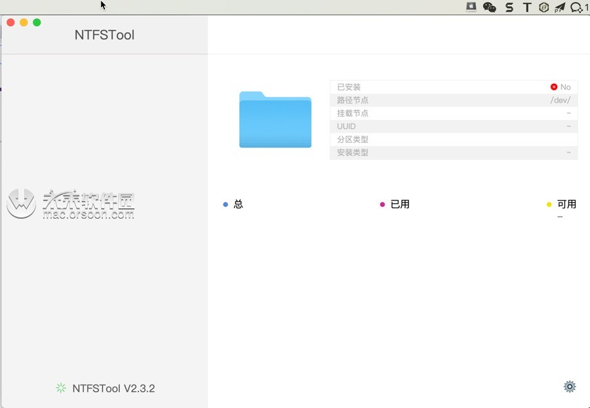The width and height of the screenshot is (590, 408).
Task: Click the S icon in menu bar
Action: point(509,7)
